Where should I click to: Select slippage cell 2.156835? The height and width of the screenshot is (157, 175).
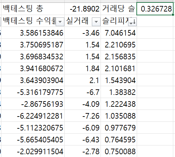119,57
